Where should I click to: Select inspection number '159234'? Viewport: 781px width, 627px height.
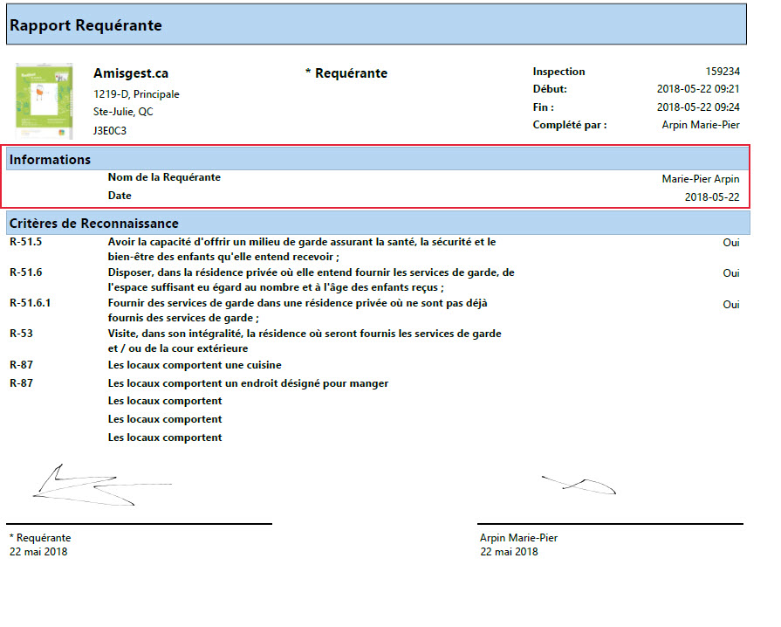(723, 72)
